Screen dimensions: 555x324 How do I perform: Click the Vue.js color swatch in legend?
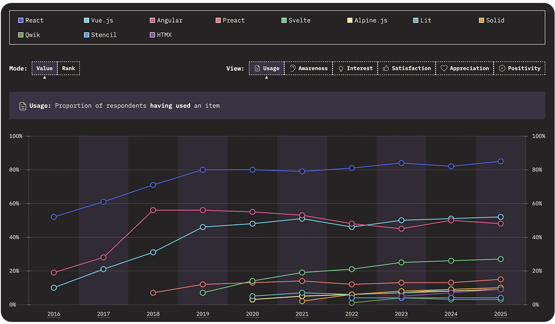tap(87, 20)
